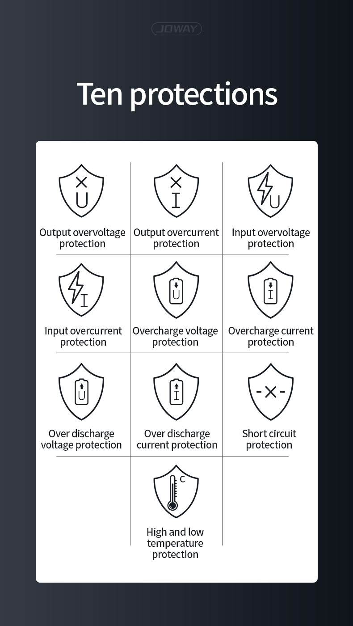Select the 'Overcharge voltage protection' text

point(175,336)
